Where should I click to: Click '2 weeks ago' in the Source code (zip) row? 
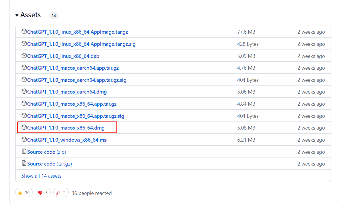311,152
